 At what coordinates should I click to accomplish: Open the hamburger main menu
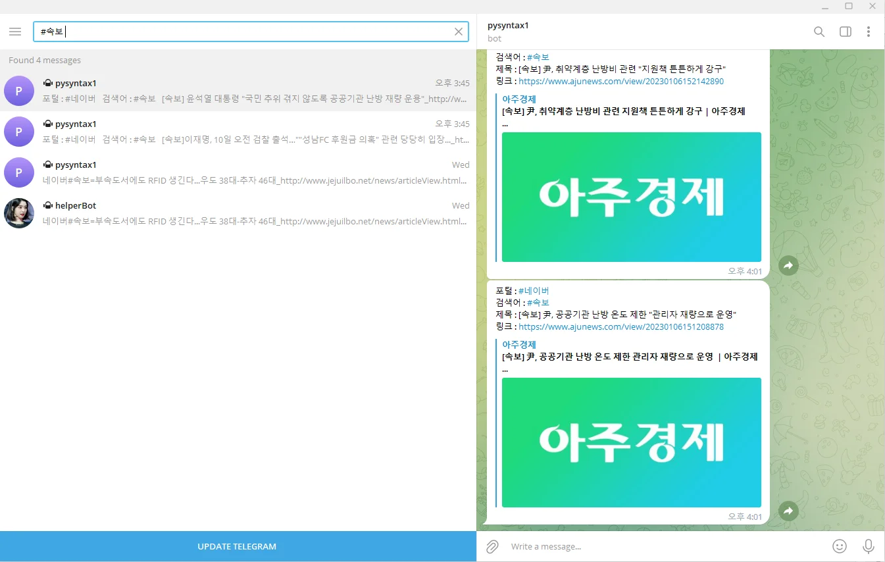click(15, 32)
